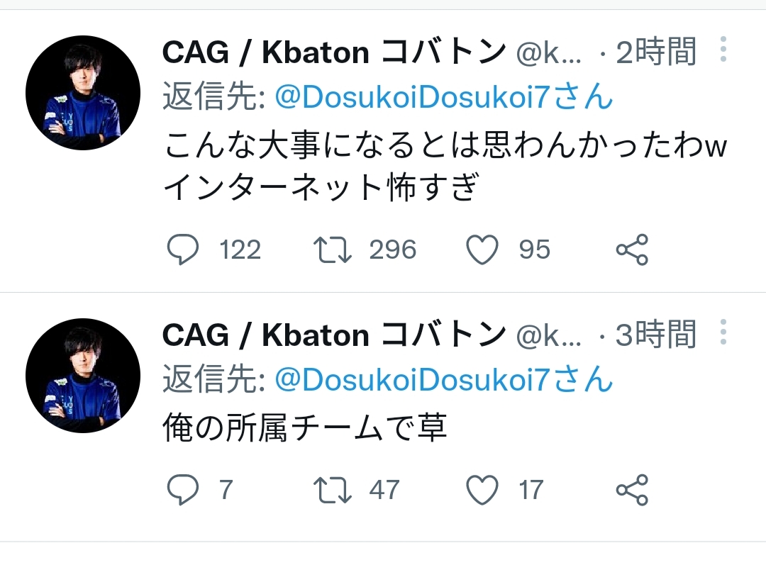Reply to the 'インターネット怖すぎ' tweet
Screen dimensions: 766x565
coord(183,250)
